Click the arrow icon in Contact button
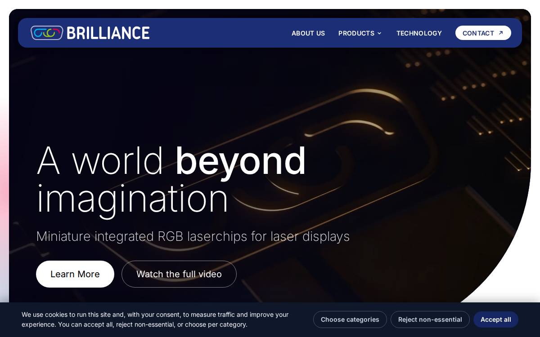 pos(501,33)
